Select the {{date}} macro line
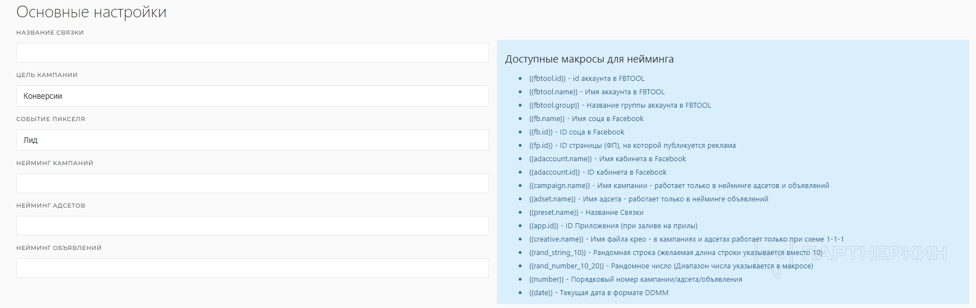Viewport: 976px width, 308px height. coord(598,293)
